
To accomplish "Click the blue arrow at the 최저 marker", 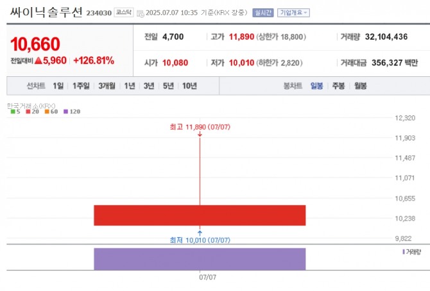I will click(x=200, y=232).
